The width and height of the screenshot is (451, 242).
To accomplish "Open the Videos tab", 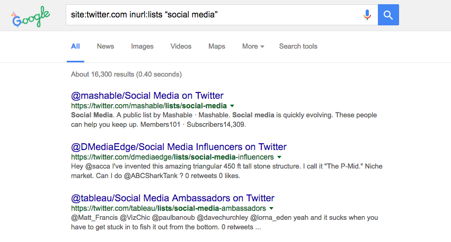I will pos(181,46).
